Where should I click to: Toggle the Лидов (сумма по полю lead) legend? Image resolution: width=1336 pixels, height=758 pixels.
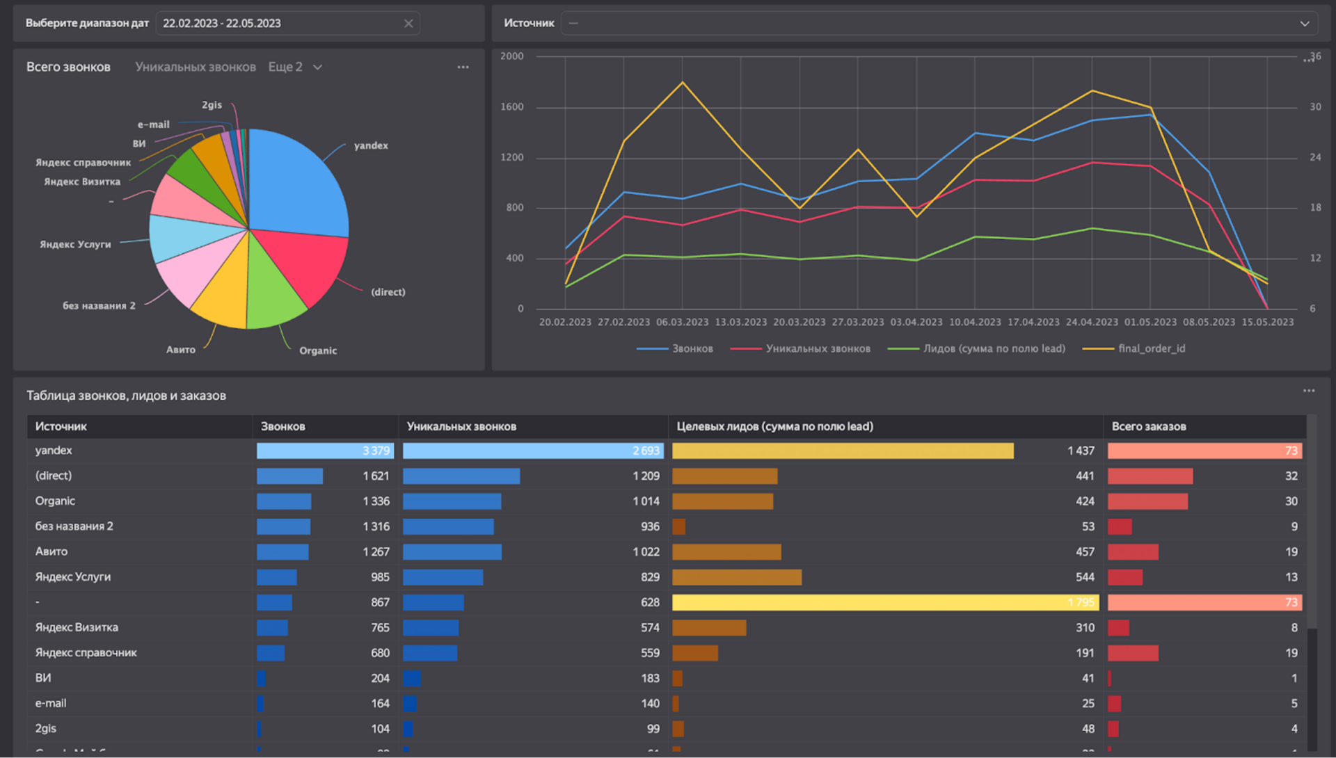(x=976, y=348)
